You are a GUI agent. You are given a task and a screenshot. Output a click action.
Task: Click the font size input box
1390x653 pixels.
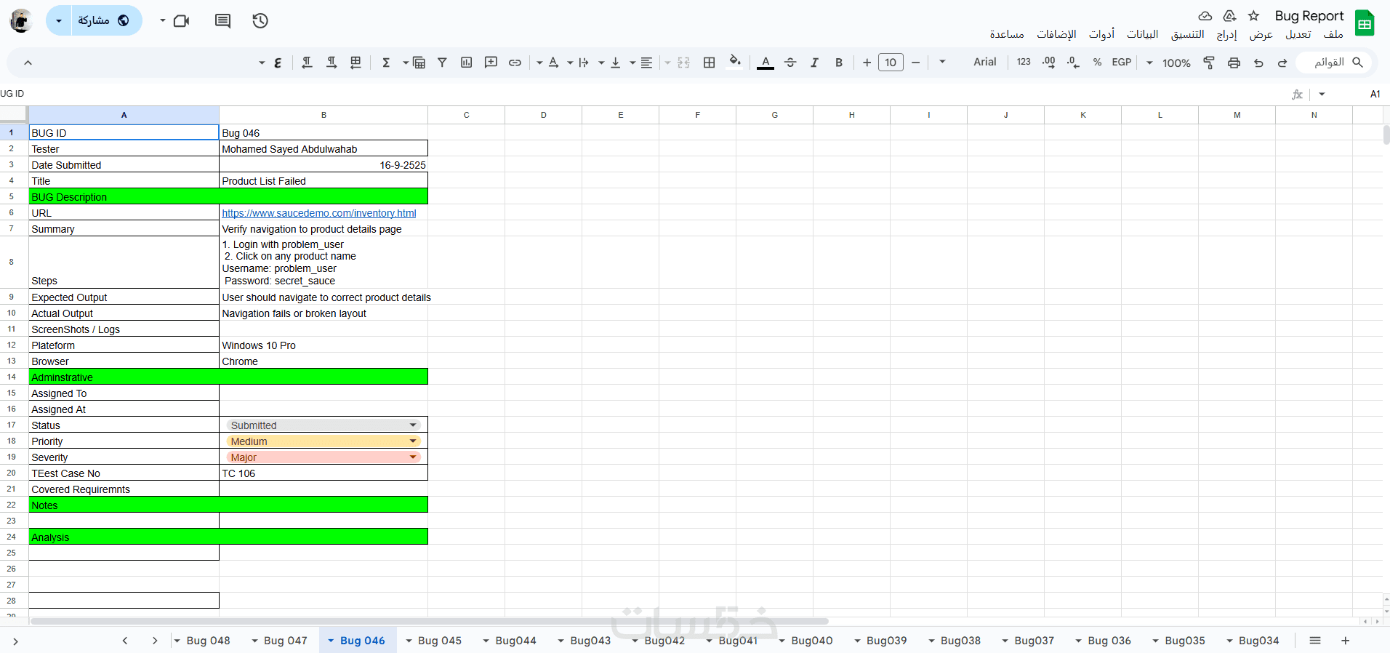pyautogui.click(x=891, y=63)
